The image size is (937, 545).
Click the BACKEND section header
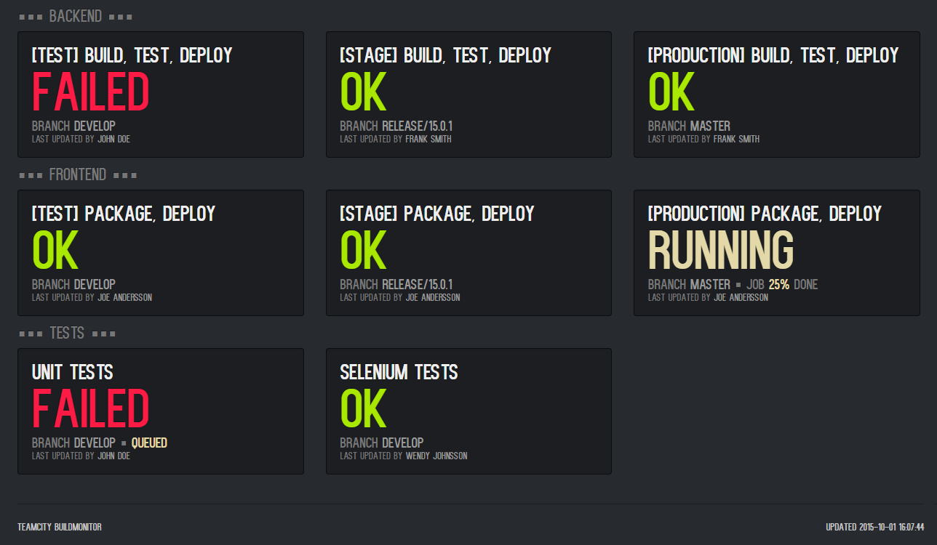pyautogui.click(x=76, y=16)
